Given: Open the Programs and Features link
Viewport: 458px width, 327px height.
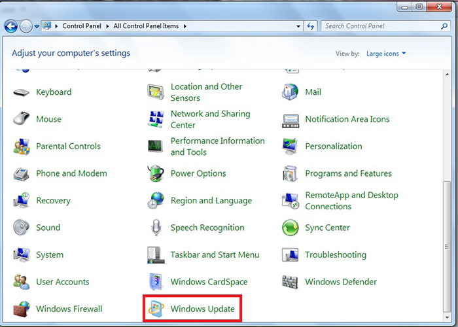Looking at the screenshot, I should (348, 173).
